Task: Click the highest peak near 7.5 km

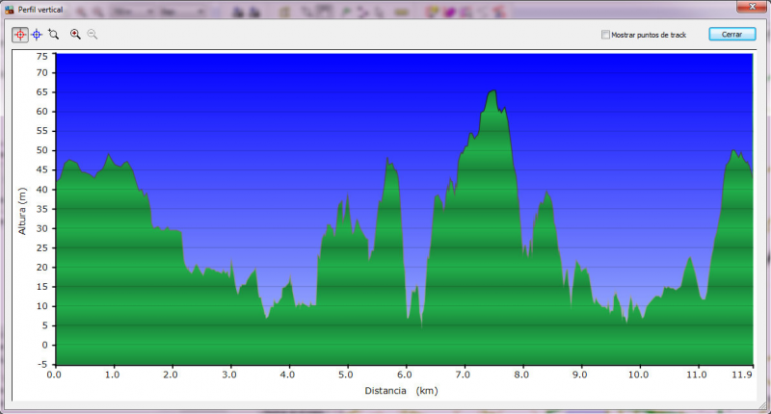Action: click(492, 92)
